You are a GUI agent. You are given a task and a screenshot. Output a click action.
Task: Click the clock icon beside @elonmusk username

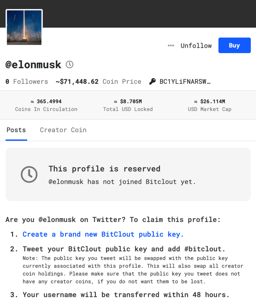click(69, 64)
